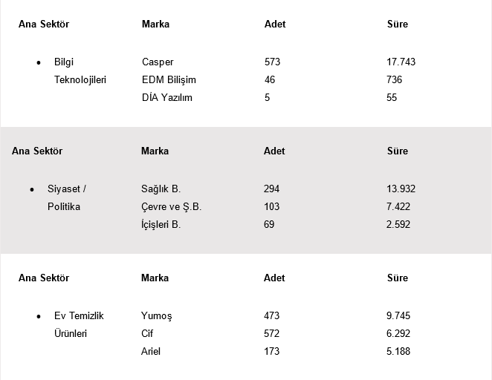Screen dimensions: 492x380
Task: Click the Cif brand name
Action: coord(147,333)
